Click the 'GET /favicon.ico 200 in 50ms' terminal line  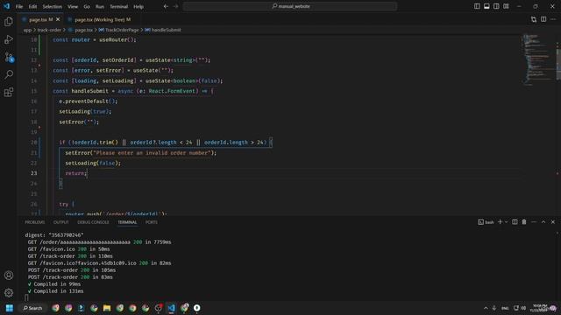coord(68,248)
